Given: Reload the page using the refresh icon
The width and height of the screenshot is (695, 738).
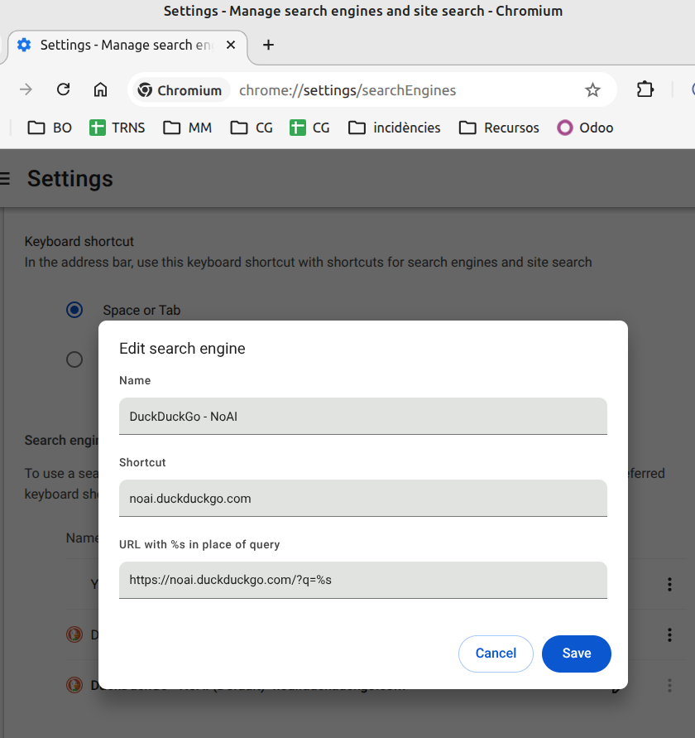Looking at the screenshot, I should click(63, 90).
